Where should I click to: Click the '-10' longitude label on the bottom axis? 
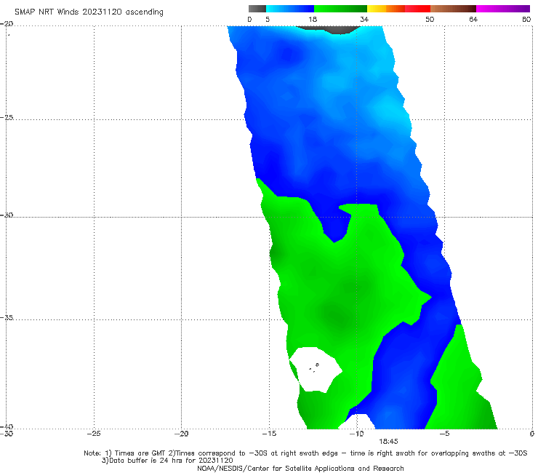[x=357, y=434]
